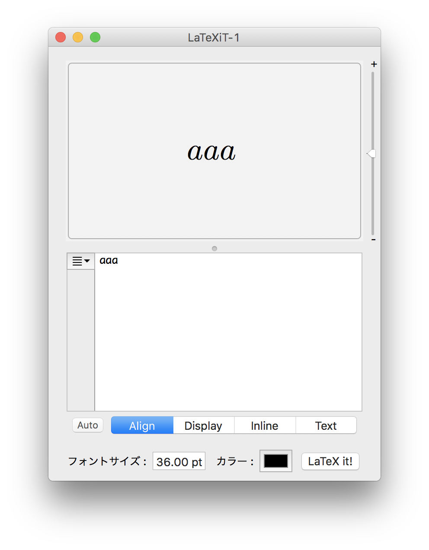Minimize window with the yellow button
The width and height of the screenshot is (429, 550).
[78, 38]
